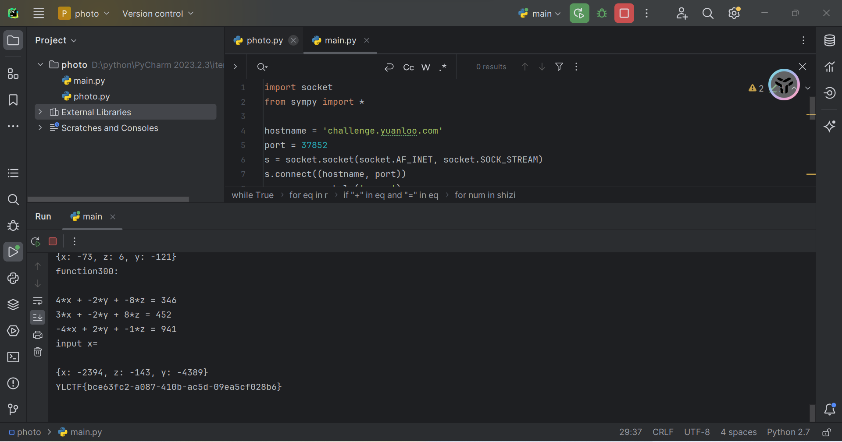Toggle scroll to end in console

tap(38, 318)
